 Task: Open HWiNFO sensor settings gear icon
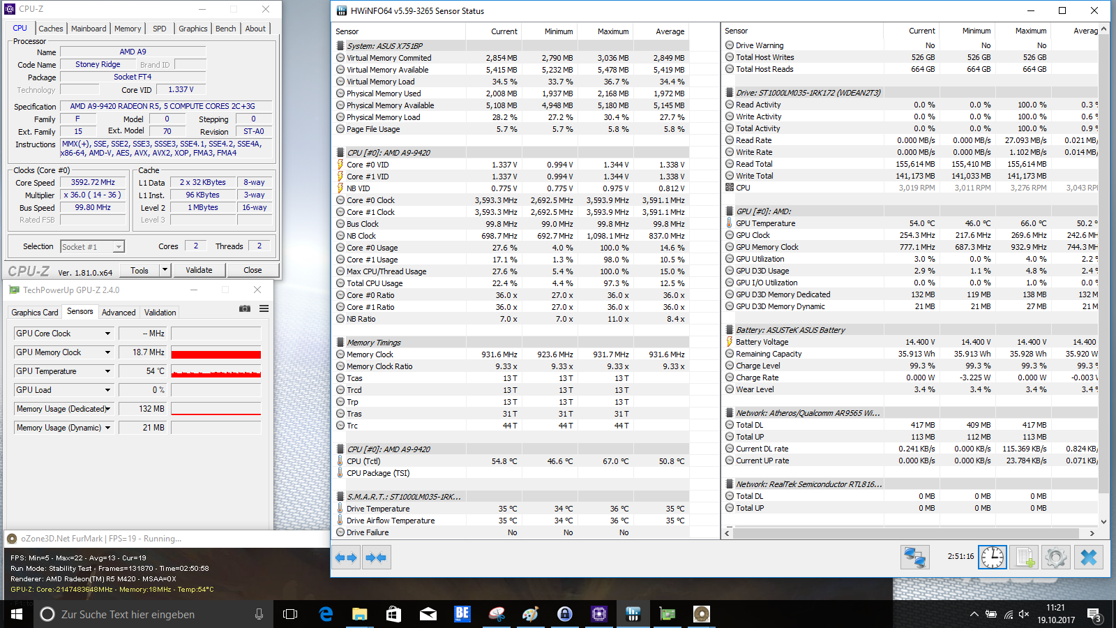[1056, 557]
